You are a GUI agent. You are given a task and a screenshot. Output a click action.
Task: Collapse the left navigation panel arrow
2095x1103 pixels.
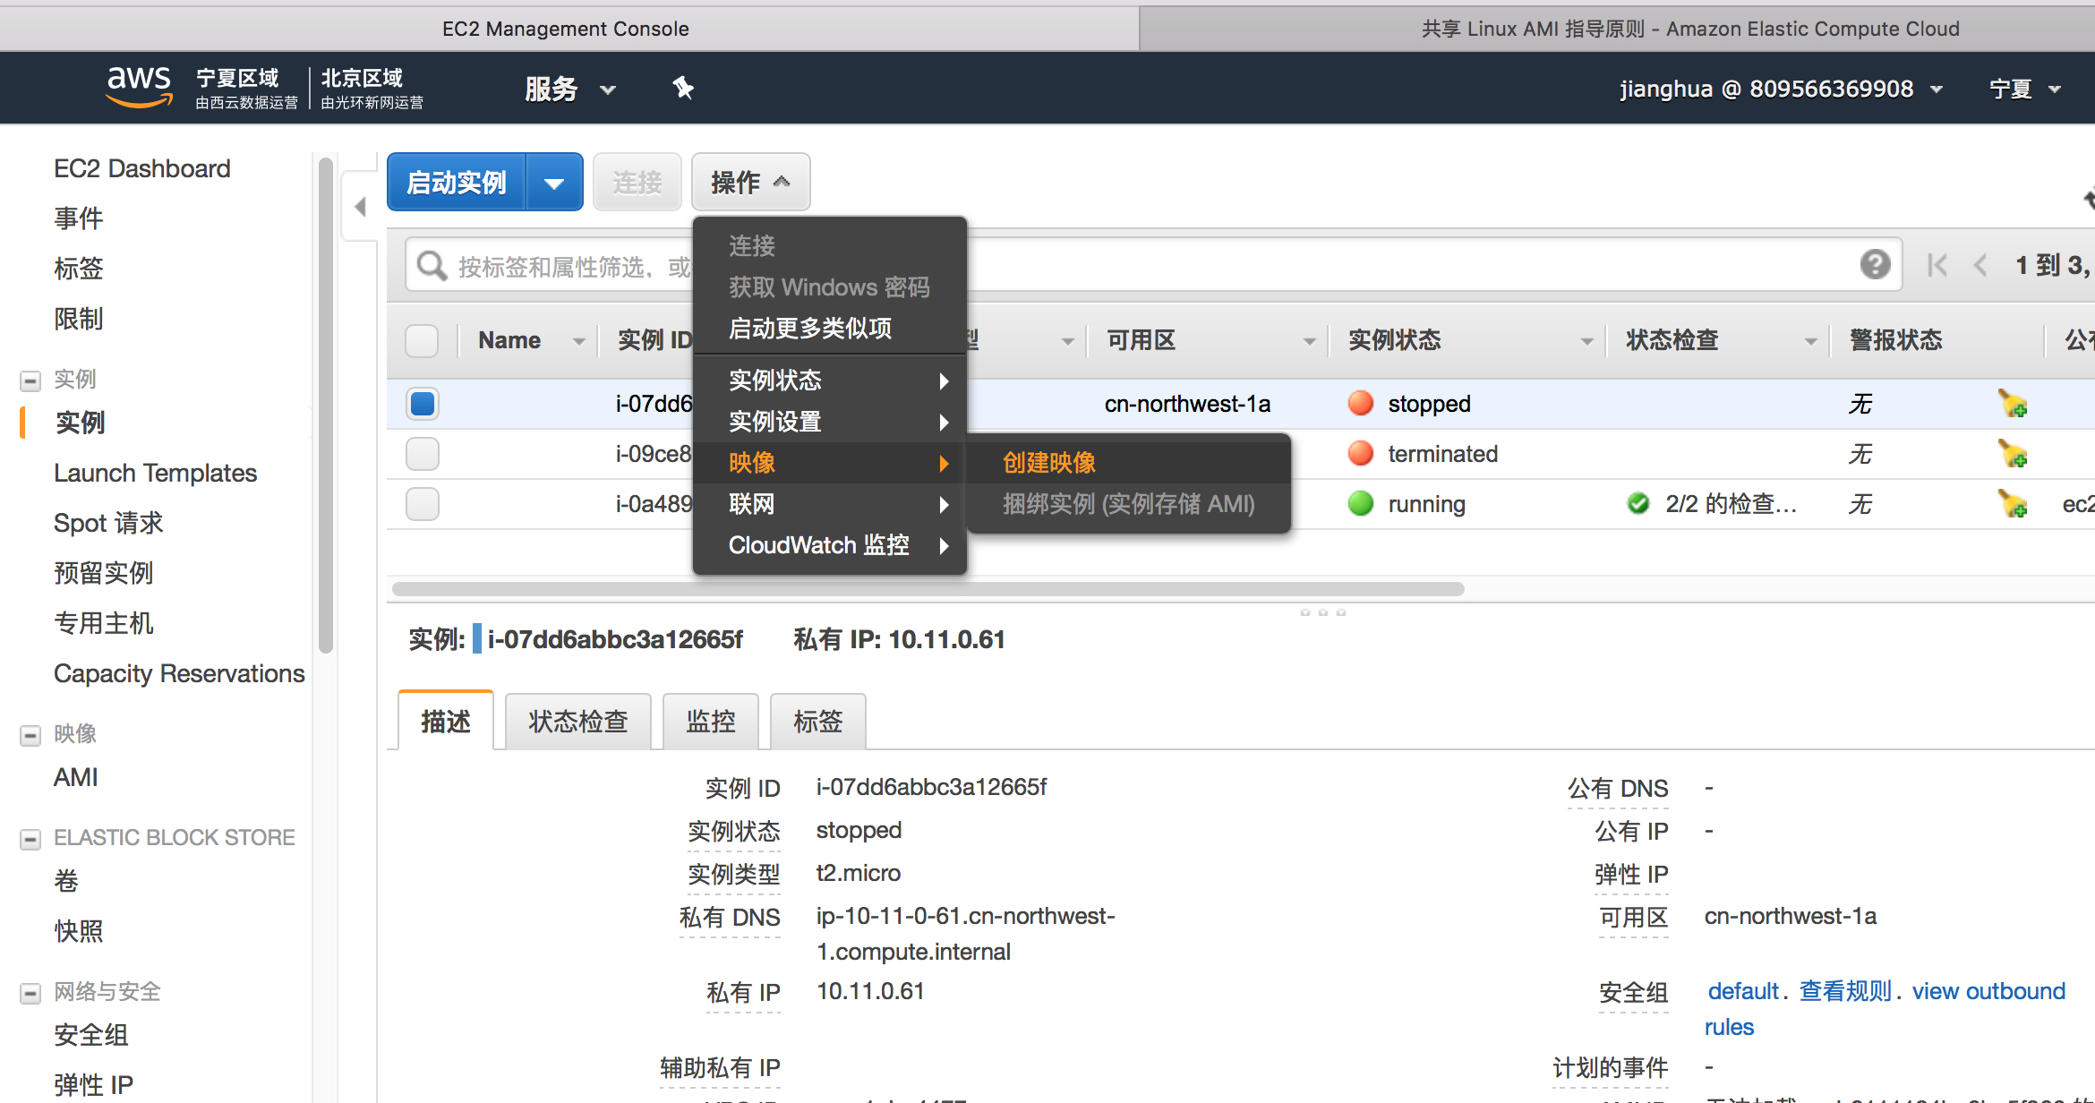pyautogui.click(x=360, y=207)
